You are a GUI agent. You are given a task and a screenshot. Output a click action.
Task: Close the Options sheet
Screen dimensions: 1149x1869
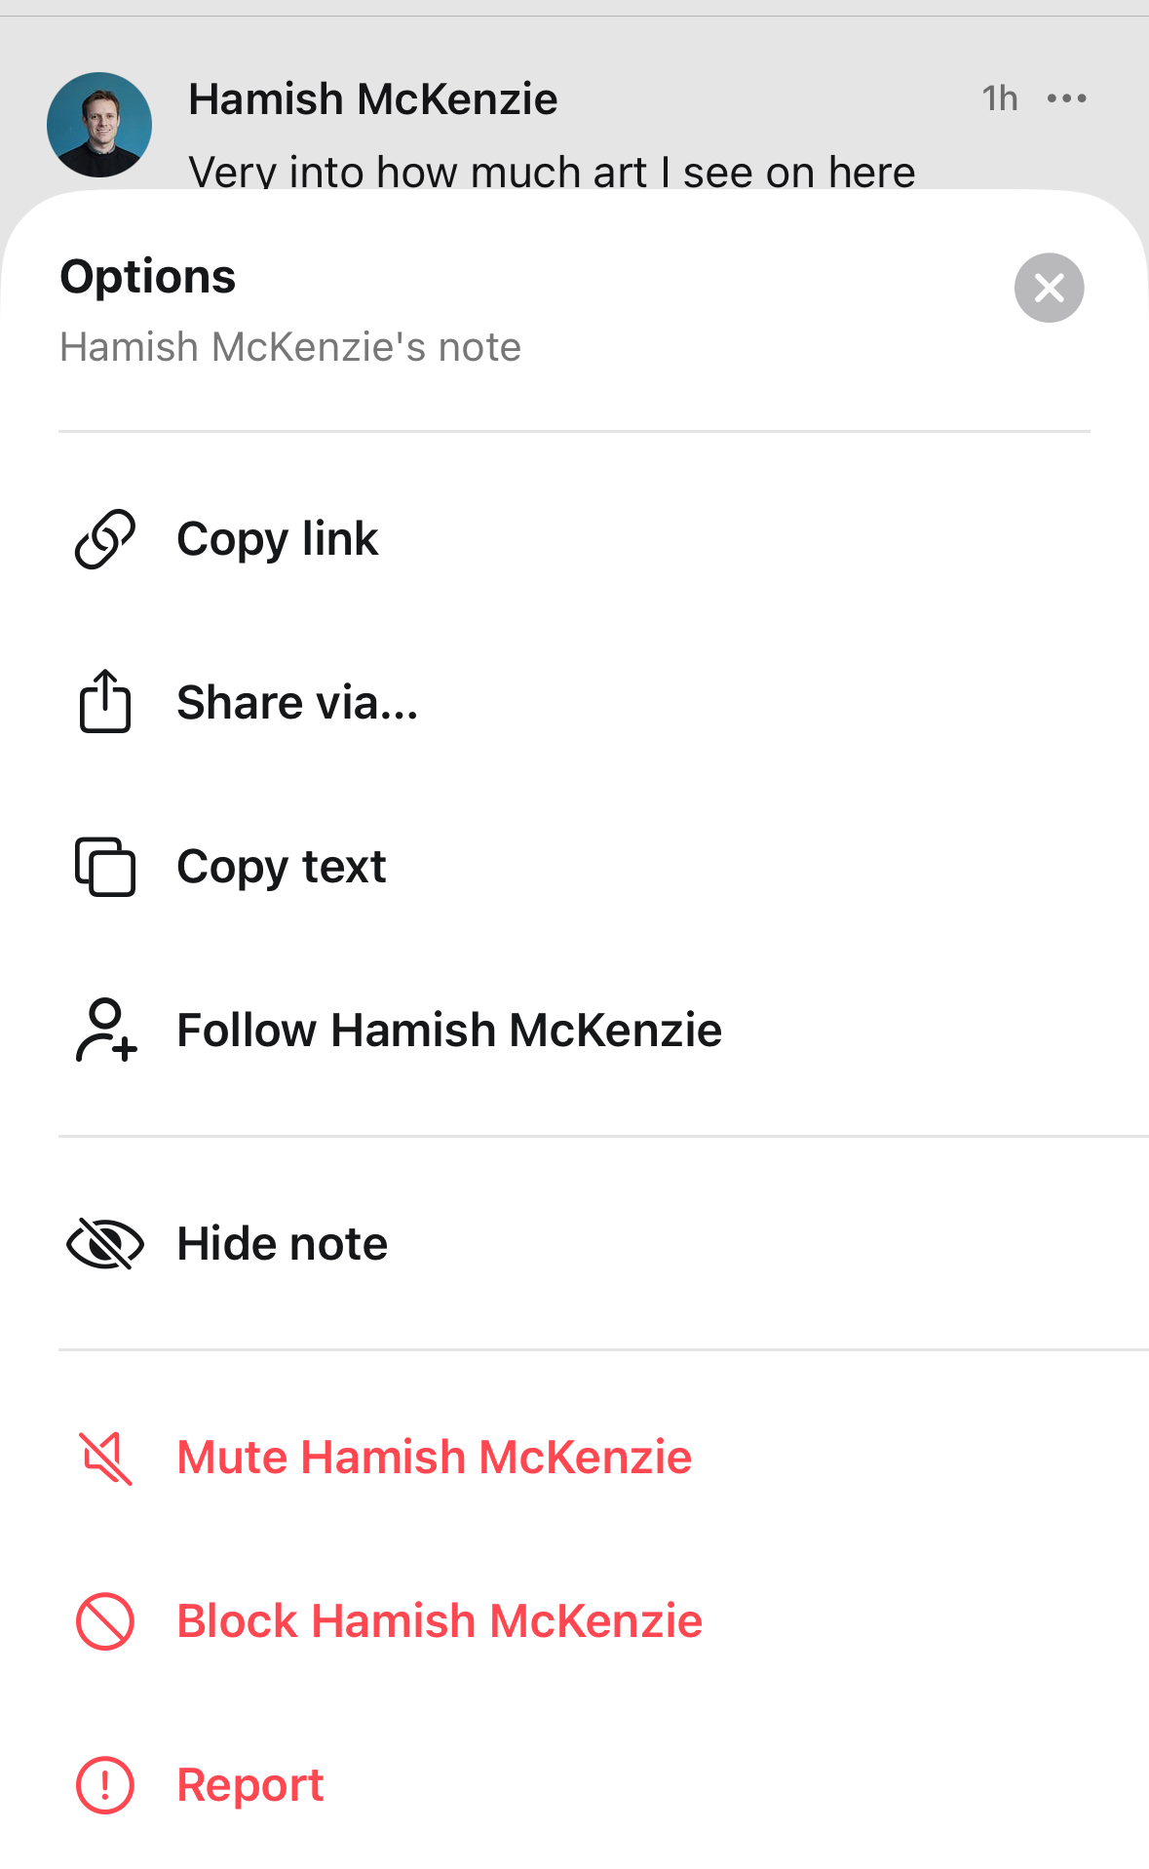point(1050,288)
